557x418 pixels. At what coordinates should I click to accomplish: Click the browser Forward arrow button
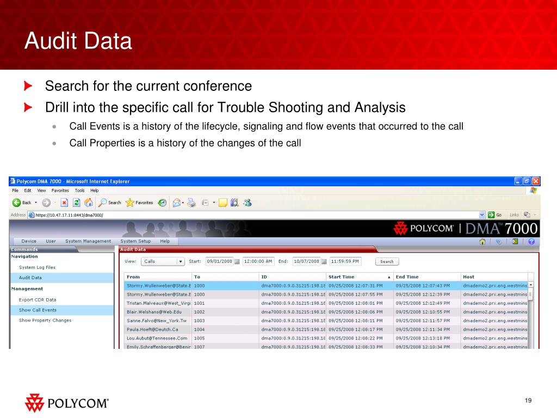46,202
